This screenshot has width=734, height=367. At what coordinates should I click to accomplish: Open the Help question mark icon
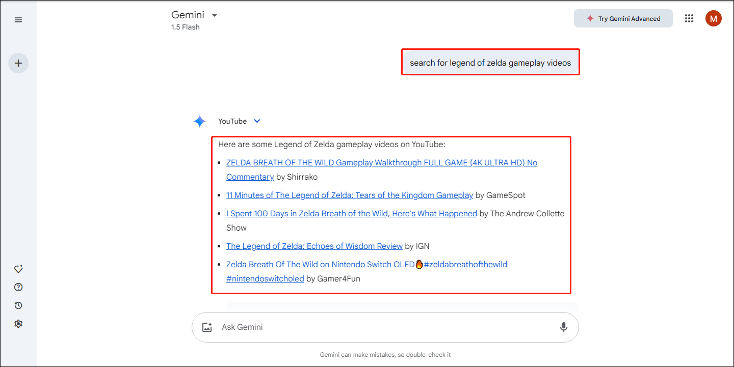point(18,287)
